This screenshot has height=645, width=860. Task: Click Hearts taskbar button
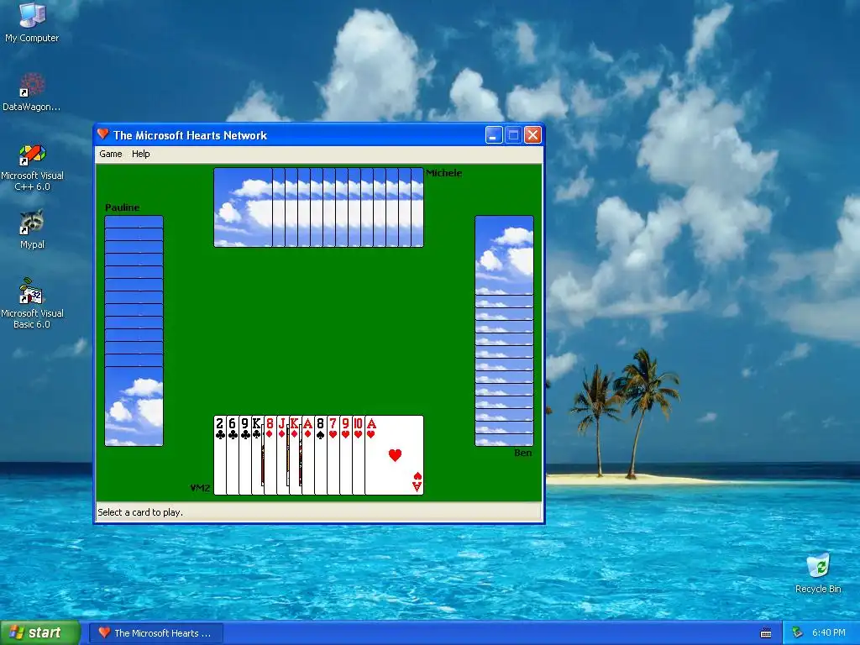pos(156,633)
